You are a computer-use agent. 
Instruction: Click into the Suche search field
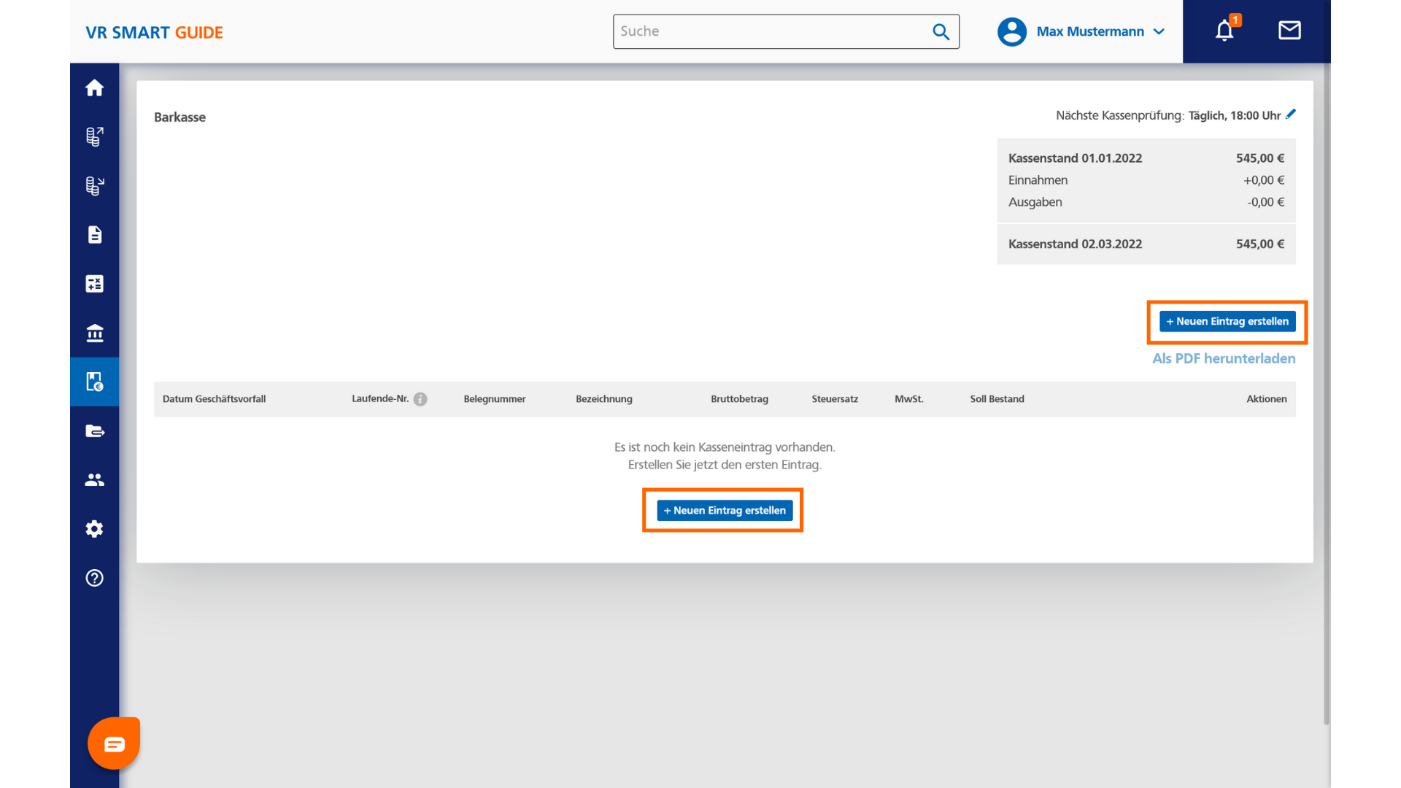click(x=770, y=31)
